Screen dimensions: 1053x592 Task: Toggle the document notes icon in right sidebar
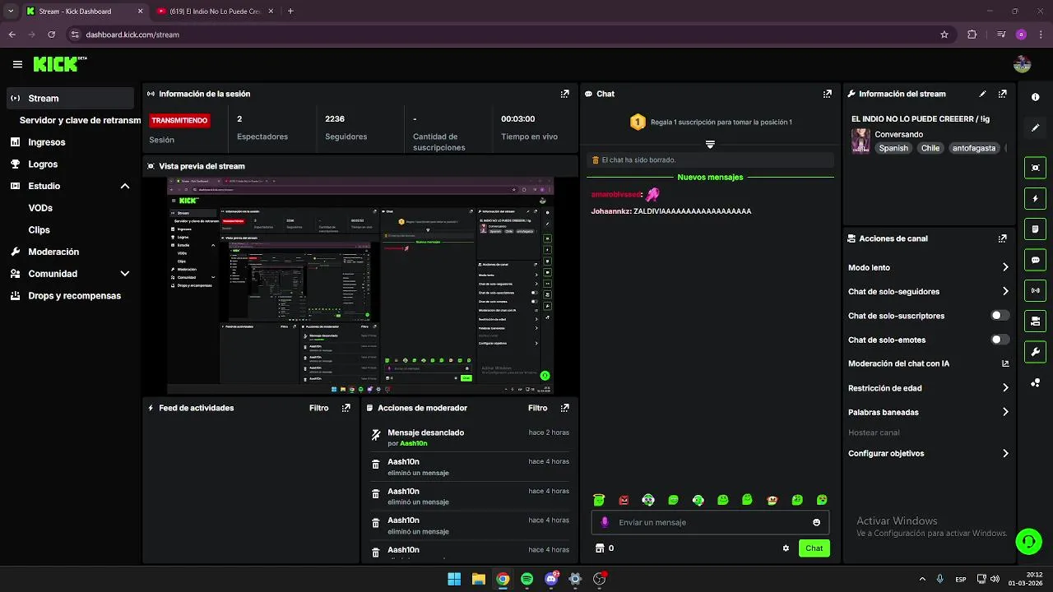click(1035, 229)
